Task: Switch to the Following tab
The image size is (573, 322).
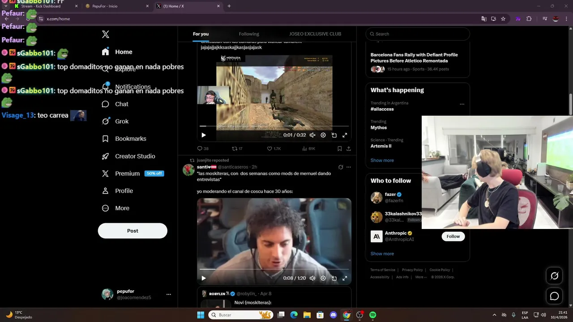Action: click(249, 34)
